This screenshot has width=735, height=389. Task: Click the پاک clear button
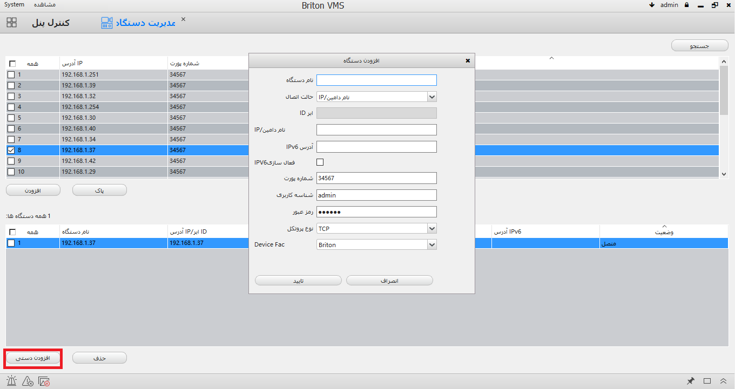tap(99, 190)
